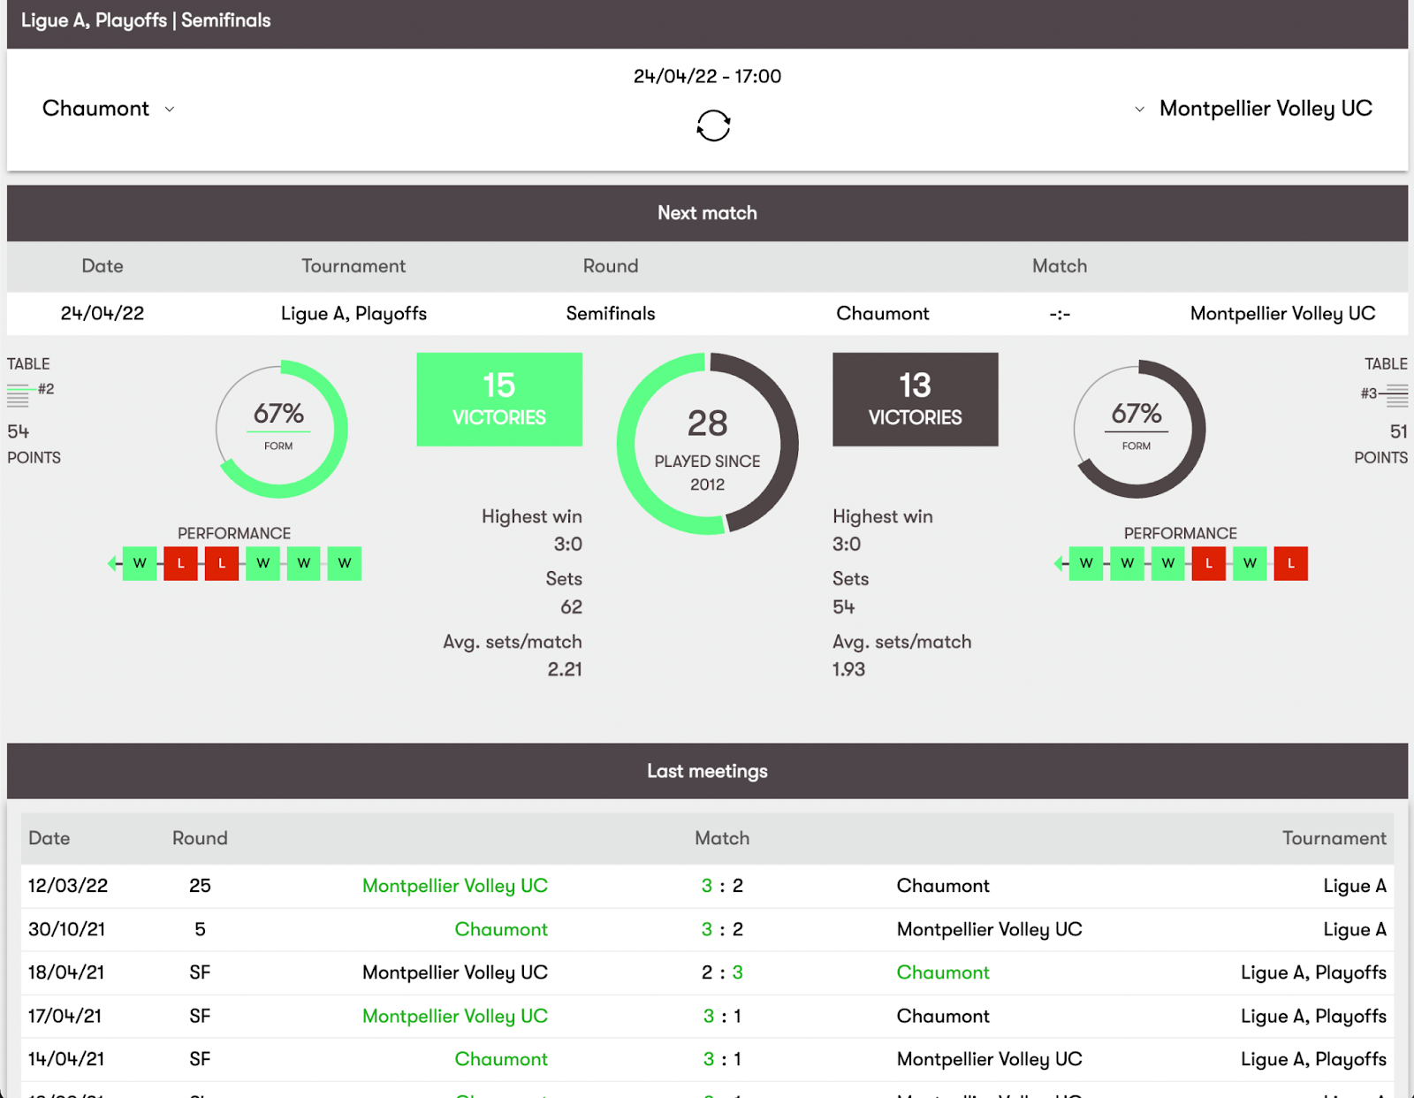Click match date 24/04/22 - 17:00
The height and width of the screenshot is (1098, 1414).
pos(707,77)
